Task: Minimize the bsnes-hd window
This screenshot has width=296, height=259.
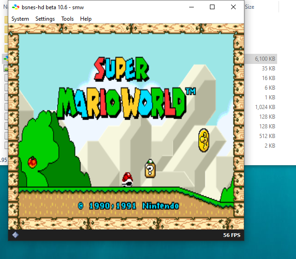Action: tap(192, 7)
